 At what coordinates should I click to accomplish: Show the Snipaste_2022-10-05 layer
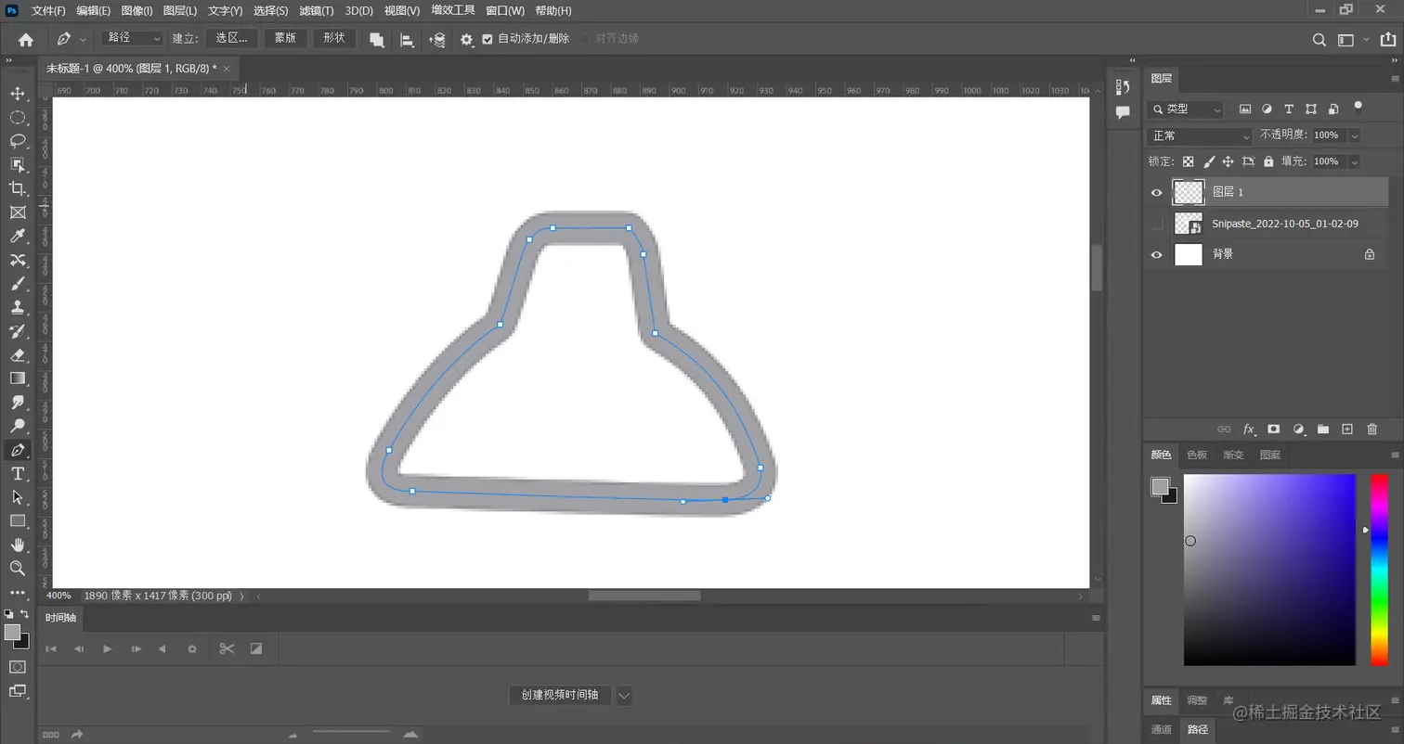tap(1156, 224)
